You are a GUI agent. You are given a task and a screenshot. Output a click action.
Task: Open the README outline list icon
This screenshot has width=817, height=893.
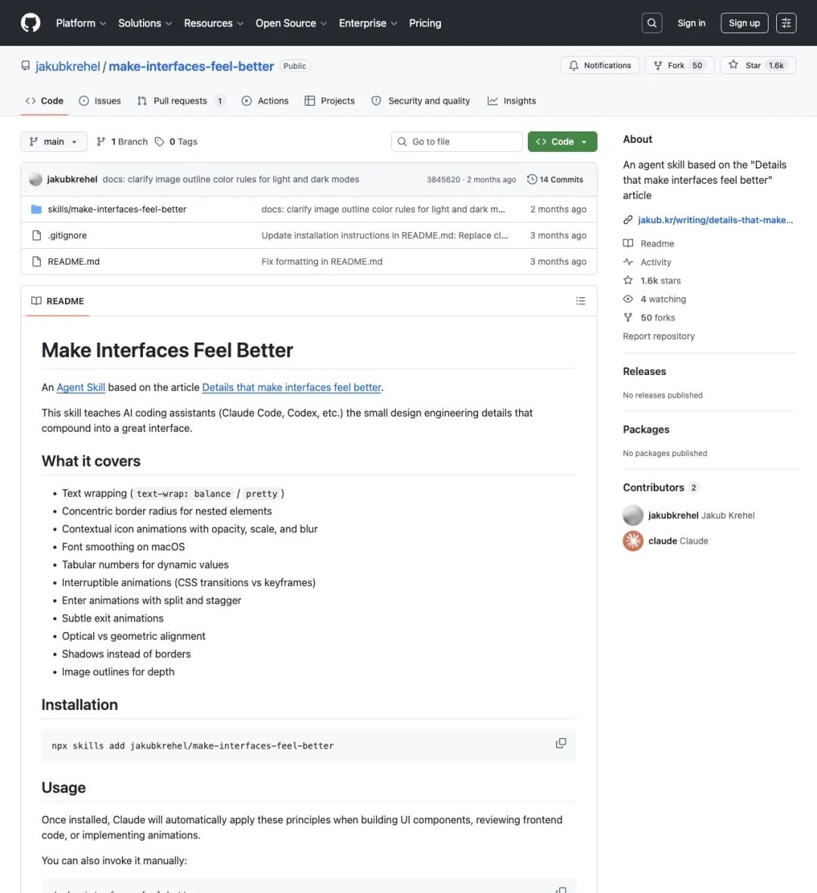click(580, 301)
